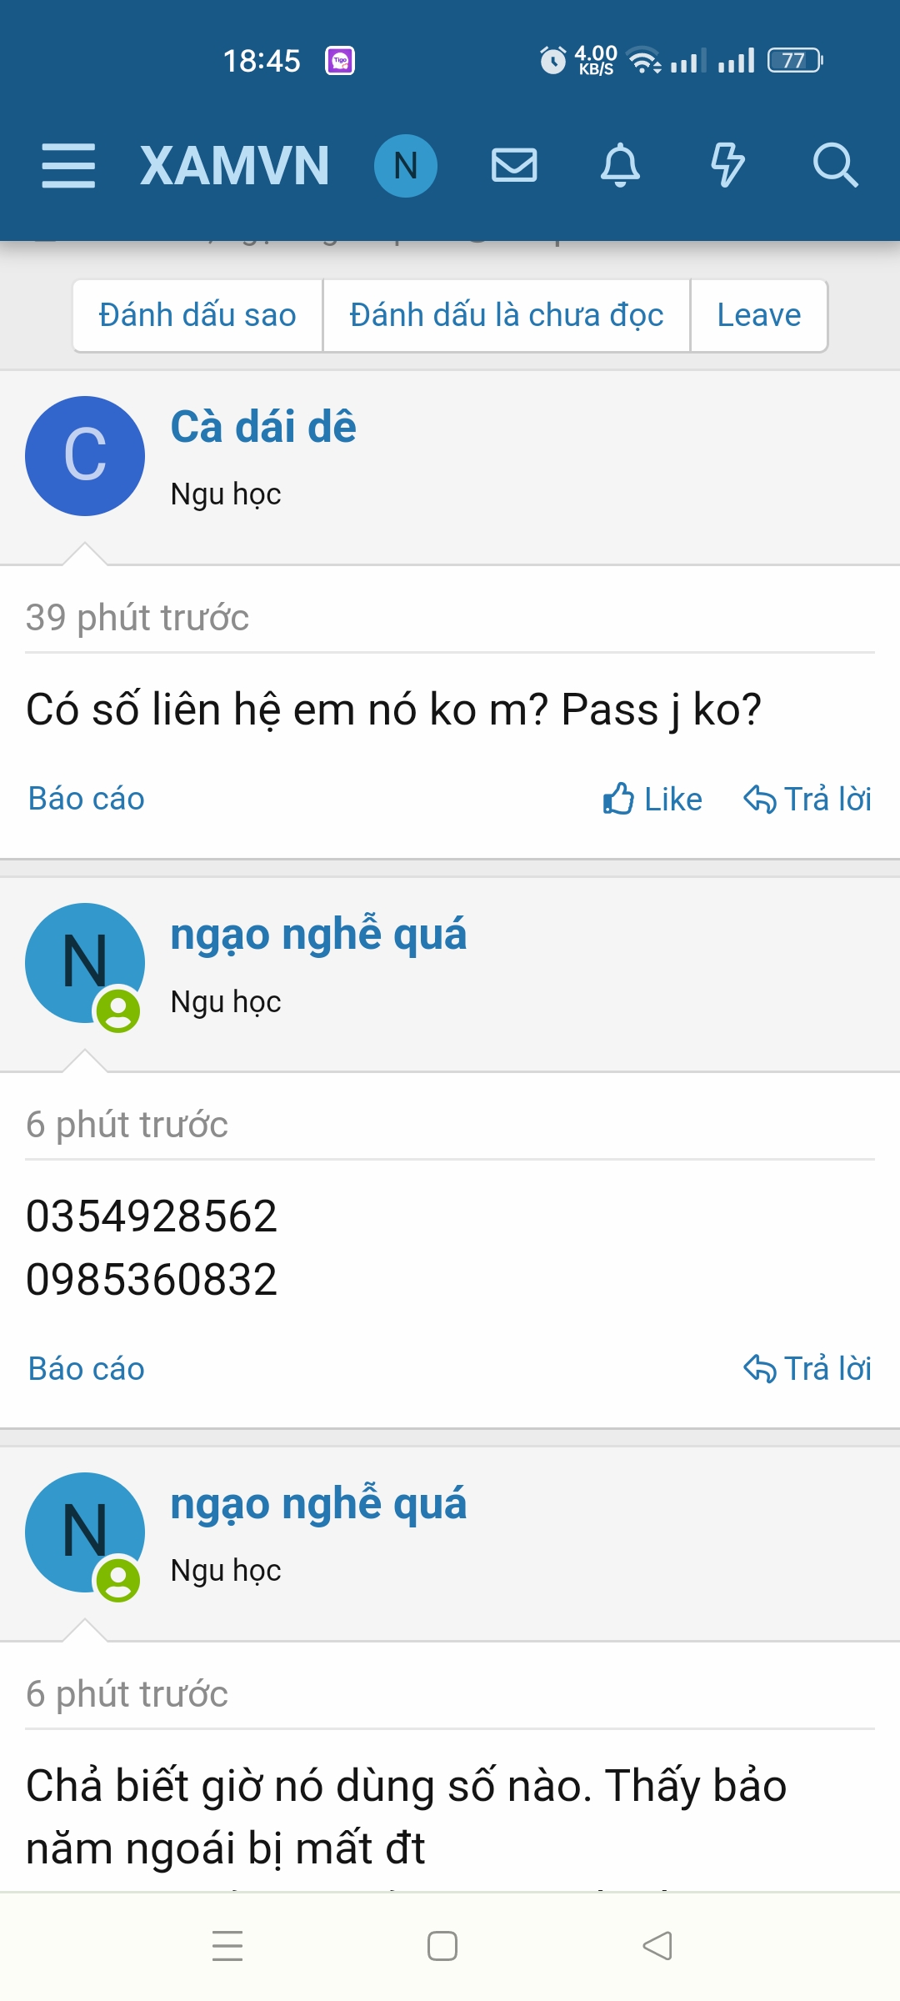
Task: Tap the Android home square button
Action: [442, 1946]
